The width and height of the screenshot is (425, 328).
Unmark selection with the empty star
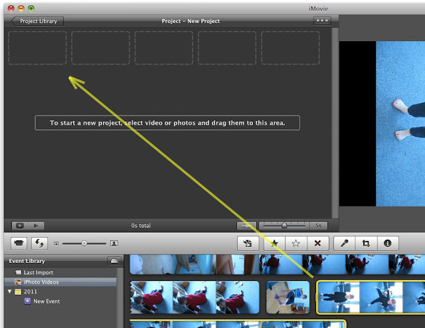click(x=296, y=243)
